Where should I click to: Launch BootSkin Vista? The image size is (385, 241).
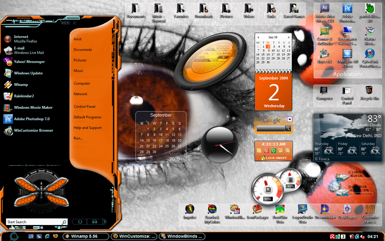coord(280,214)
